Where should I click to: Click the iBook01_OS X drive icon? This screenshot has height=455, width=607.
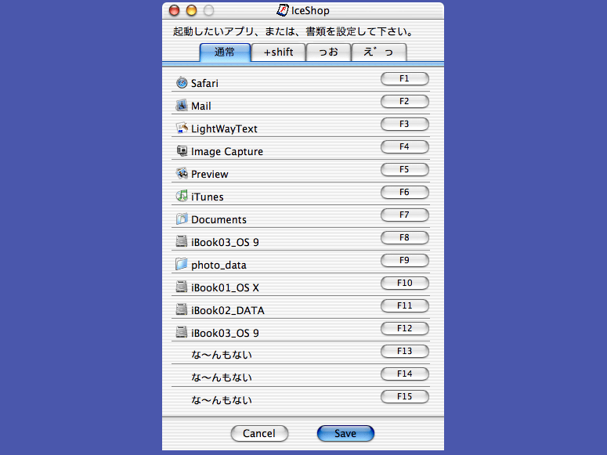[x=182, y=287]
